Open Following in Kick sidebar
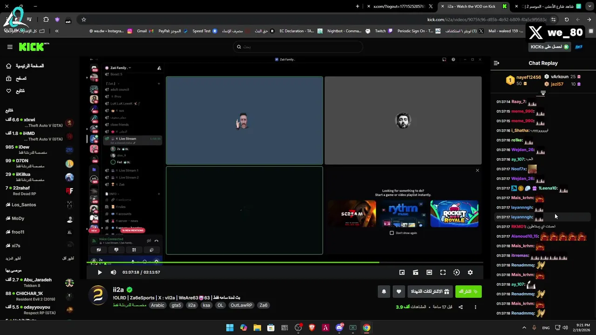The width and height of the screenshot is (596, 335). [15, 91]
